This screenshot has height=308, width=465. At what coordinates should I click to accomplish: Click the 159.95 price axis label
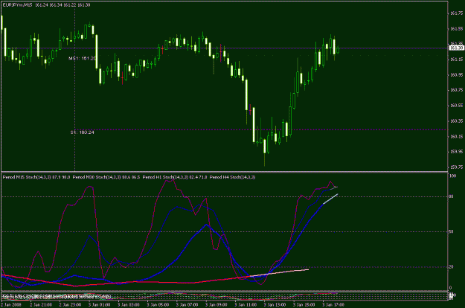pyautogui.click(x=456, y=152)
